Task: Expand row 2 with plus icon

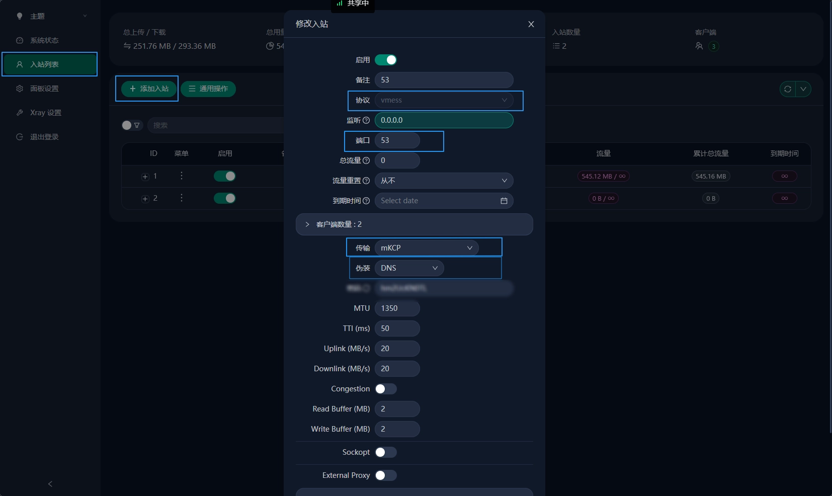Action: pyautogui.click(x=145, y=199)
